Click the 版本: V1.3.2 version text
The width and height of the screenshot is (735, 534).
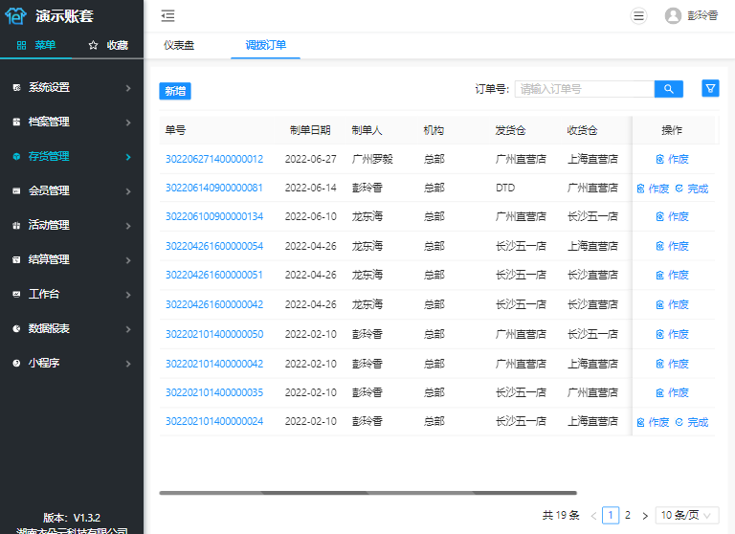click(x=72, y=518)
